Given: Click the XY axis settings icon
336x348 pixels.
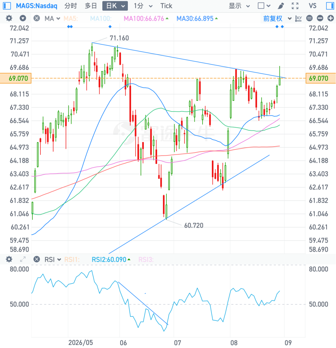Looking at the screenshot, I should [x=299, y=18].
